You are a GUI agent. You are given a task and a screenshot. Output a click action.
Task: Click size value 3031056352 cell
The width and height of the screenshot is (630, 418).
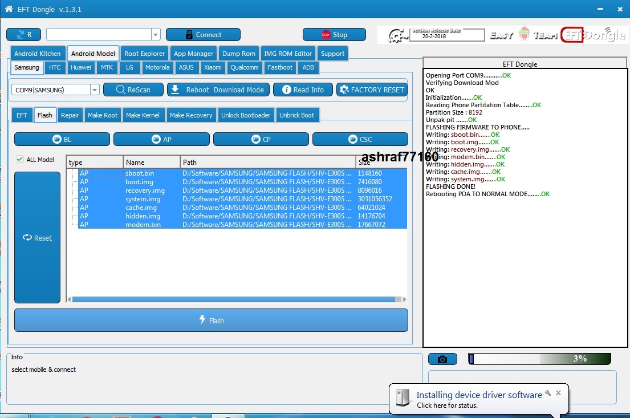click(x=375, y=198)
